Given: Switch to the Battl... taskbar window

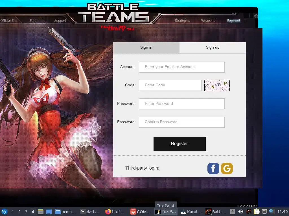Looking at the screenshot, I should point(216,212).
